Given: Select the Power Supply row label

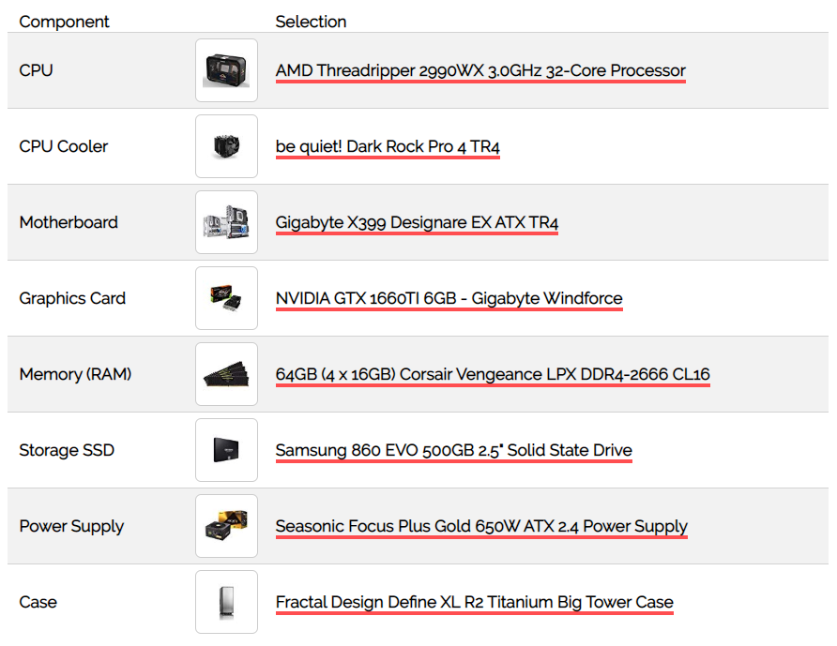Looking at the screenshot, I should pyautogui.click(x=71, y=527).
